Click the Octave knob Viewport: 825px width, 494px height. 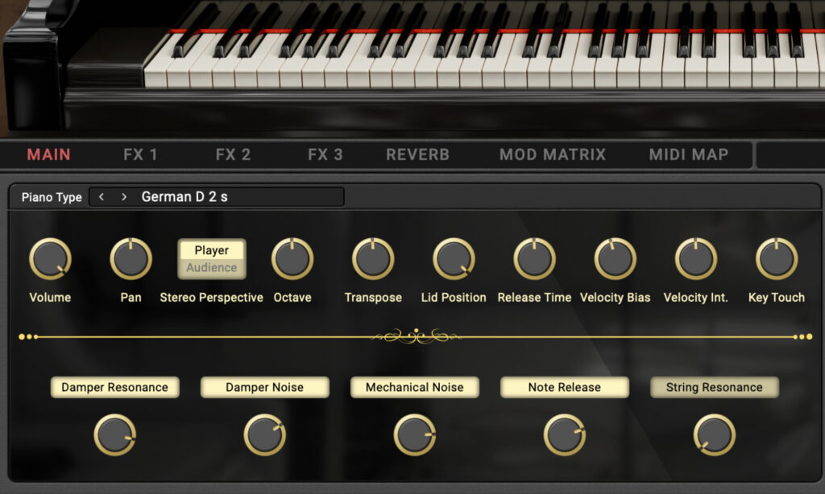[x=292, y=257]
